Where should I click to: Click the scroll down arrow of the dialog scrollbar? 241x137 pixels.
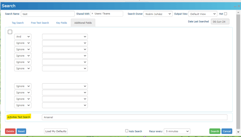[x=238, y=132]
